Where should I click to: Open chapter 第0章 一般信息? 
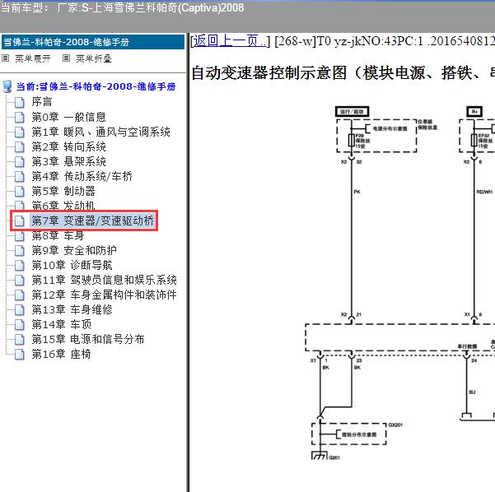[68, 117]
